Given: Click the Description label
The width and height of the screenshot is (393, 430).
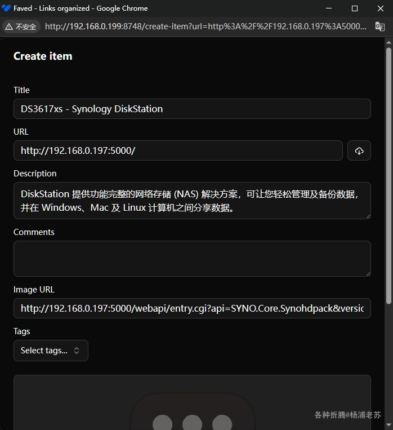Looking at the screenshot, I should click(x=35, y=174).
